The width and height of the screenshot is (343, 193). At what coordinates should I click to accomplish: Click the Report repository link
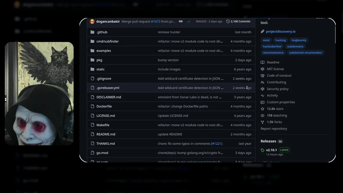(x=274, y=129)
